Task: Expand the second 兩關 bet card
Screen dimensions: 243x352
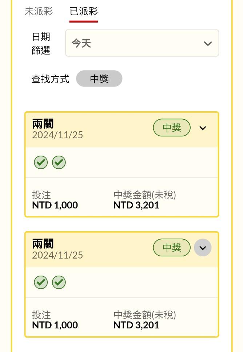Action: coord(203,248)
